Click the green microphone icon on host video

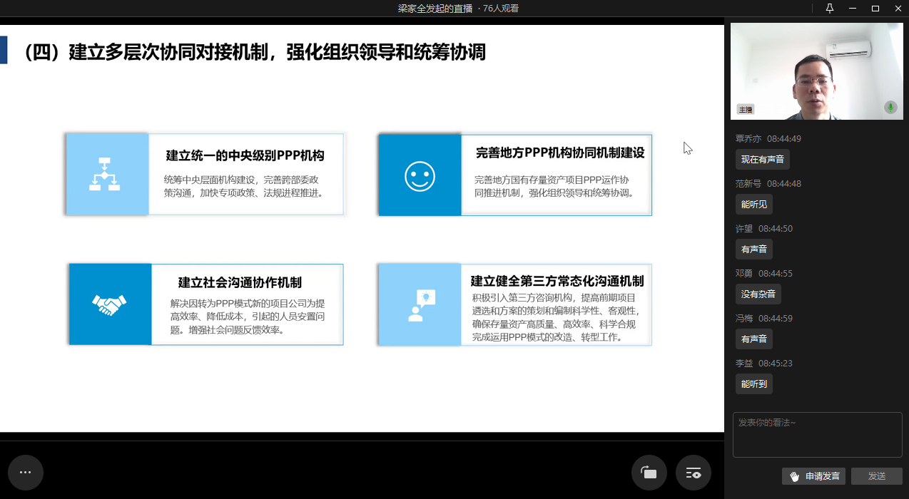890,108
